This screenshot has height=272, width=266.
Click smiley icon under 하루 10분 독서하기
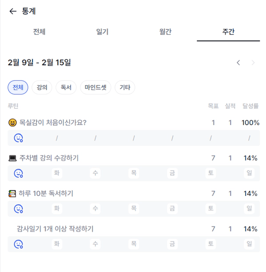(18, 209)
